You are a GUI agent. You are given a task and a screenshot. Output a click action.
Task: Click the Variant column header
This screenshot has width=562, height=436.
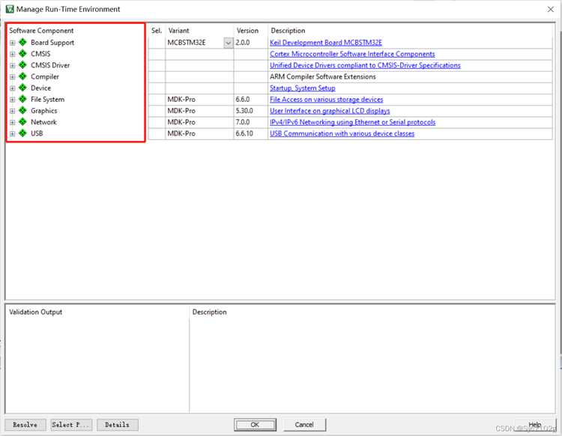pyautogui.click(x=178, y=31)
